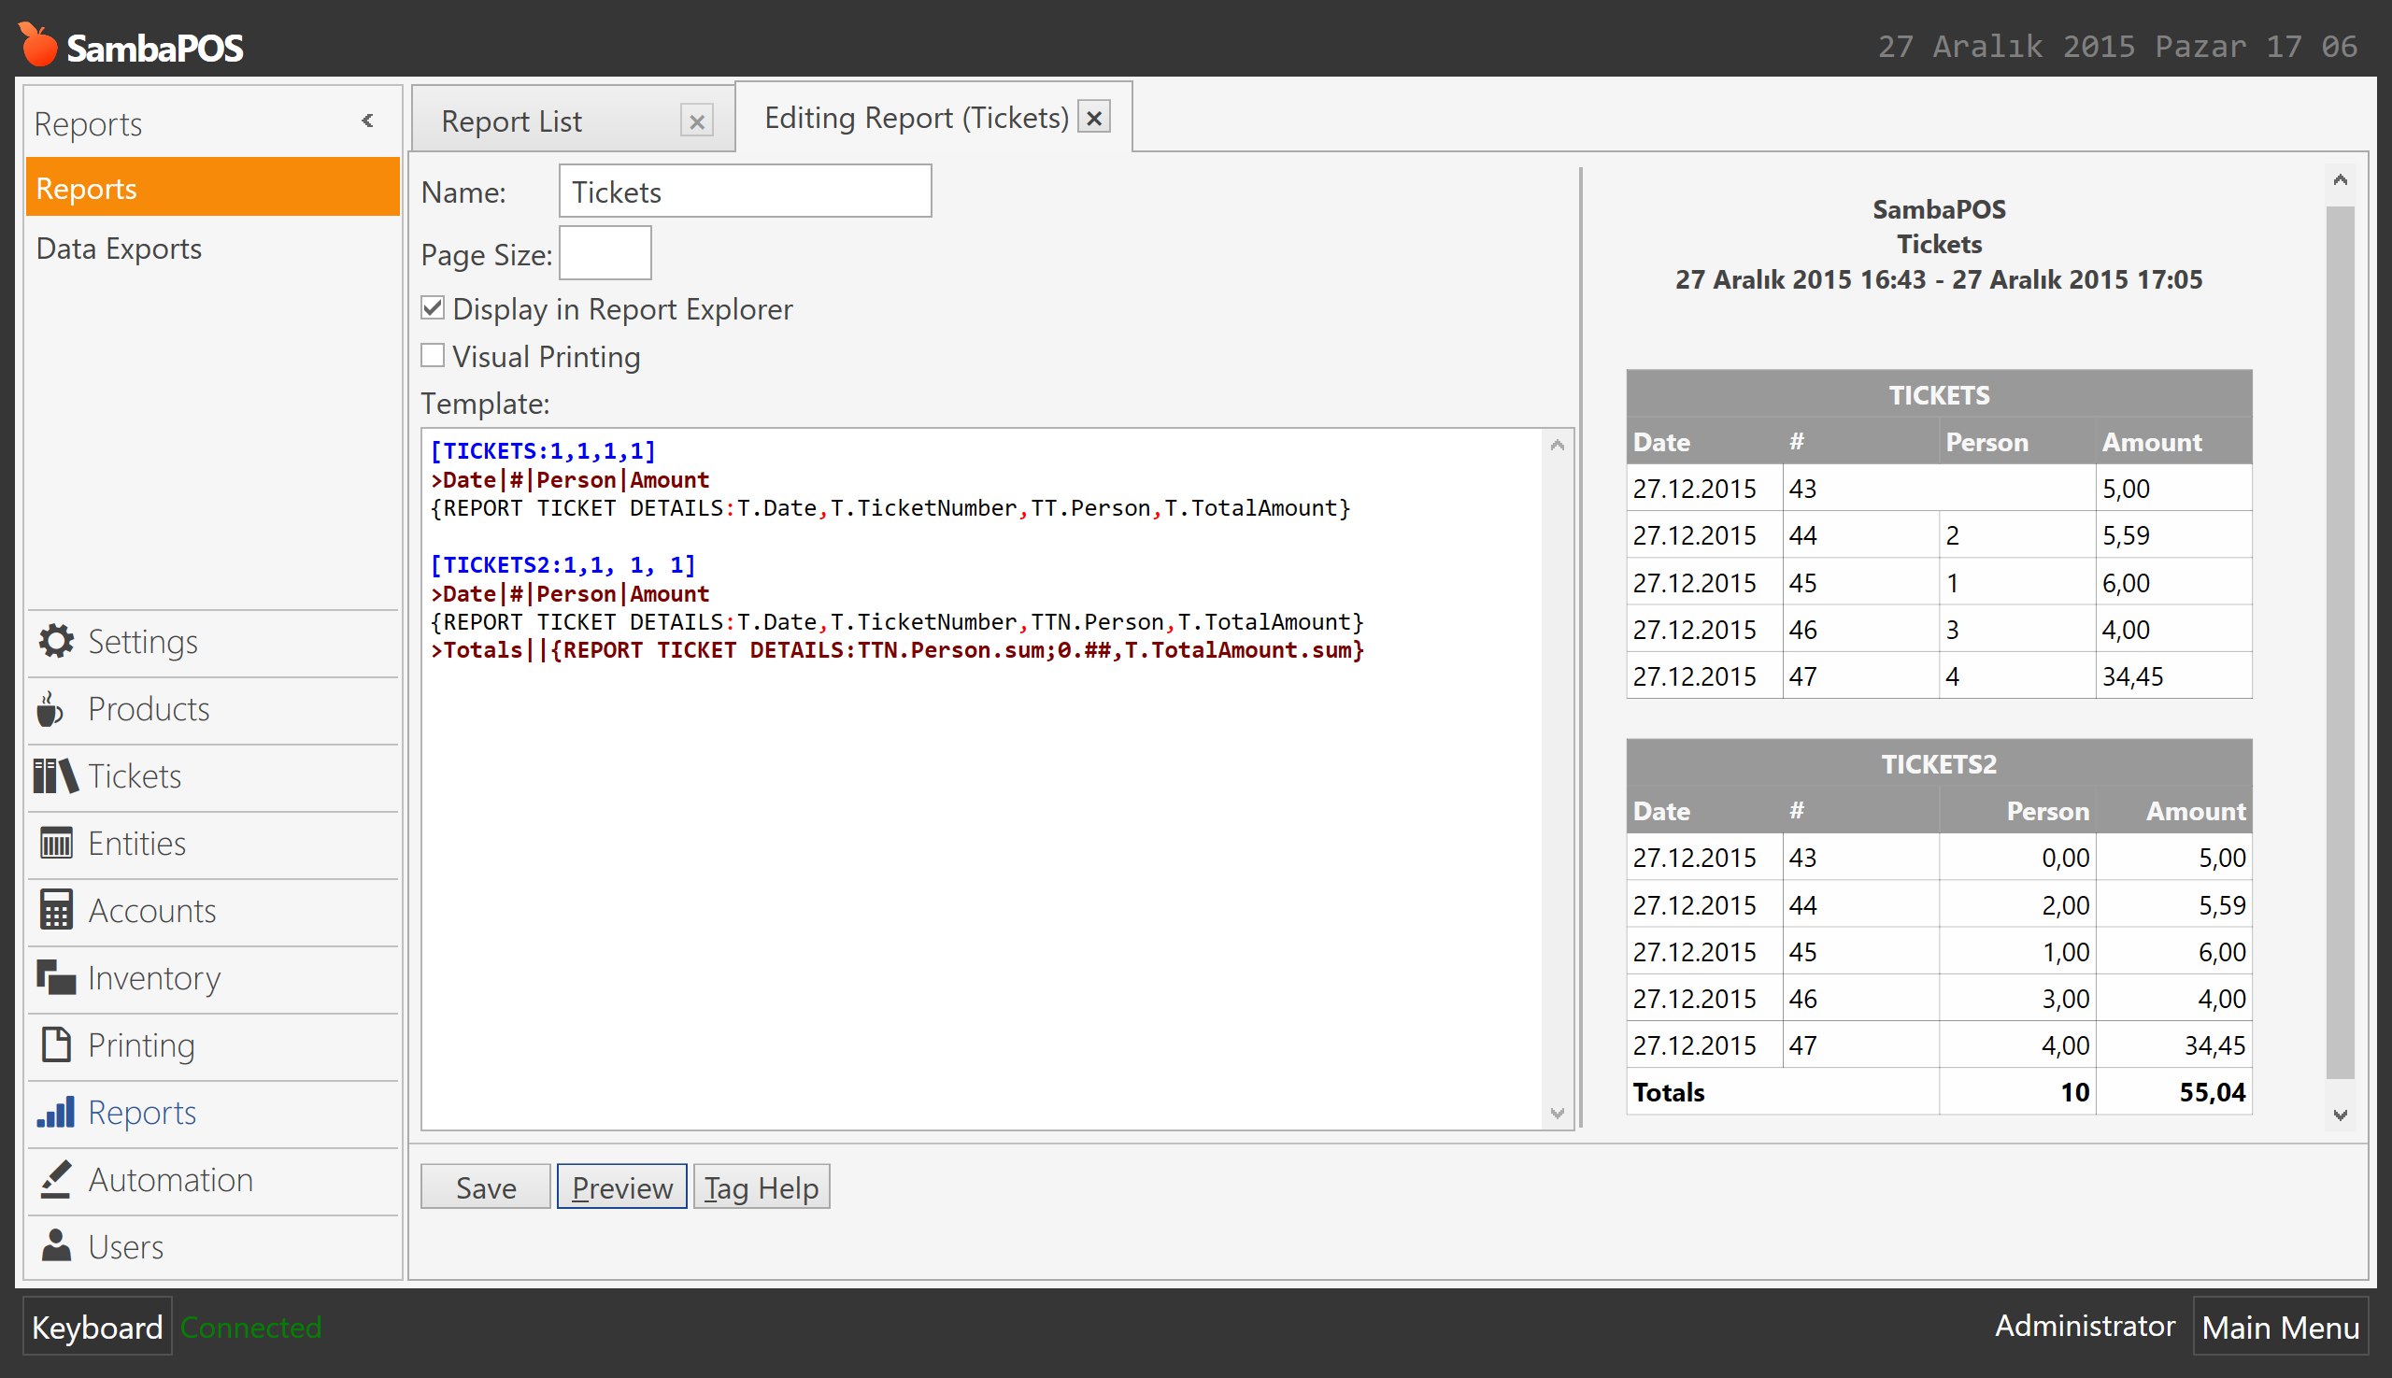
Task: Open Settings gear icon in sidebar
Action: tap(56, 641)
